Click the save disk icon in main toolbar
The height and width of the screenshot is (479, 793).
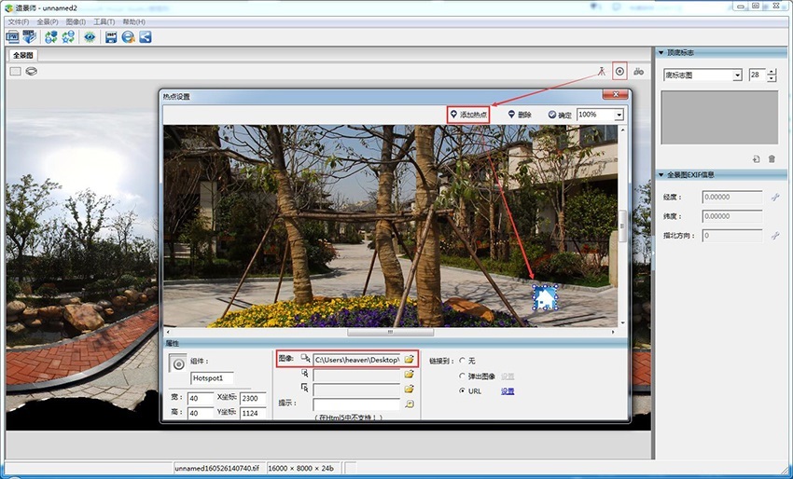click(111, 37)
